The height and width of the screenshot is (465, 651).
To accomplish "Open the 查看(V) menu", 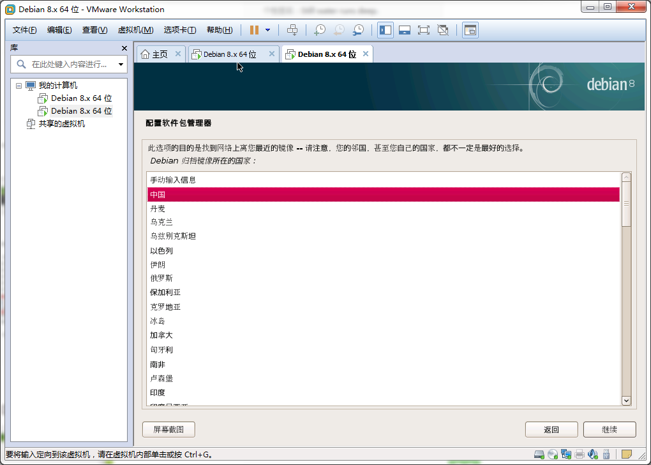I will point(94,30).
